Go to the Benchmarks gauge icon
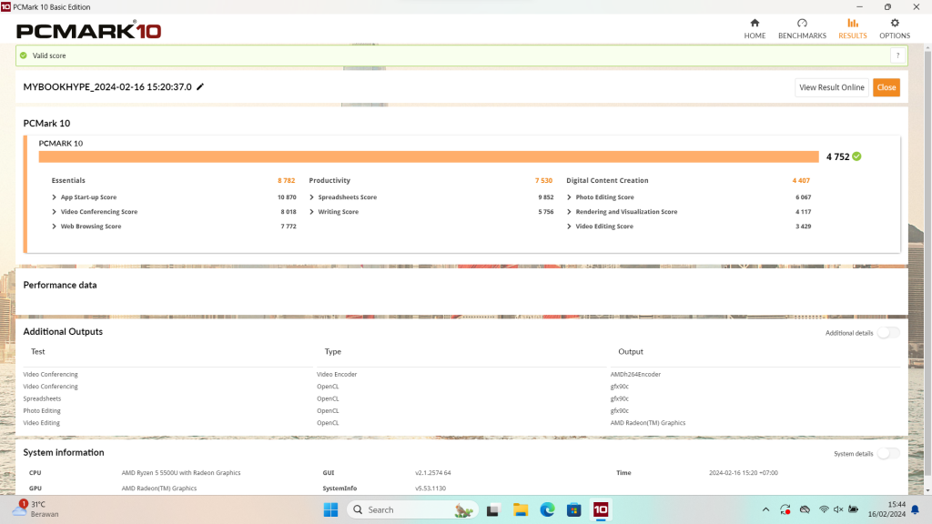The height and width of the screenshot is (524, 932). pyautogui.click(x=802, y=23)
